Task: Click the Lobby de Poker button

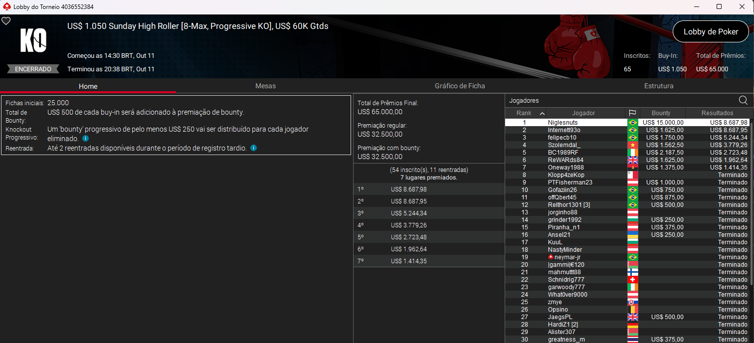Action: tap(711, 31)
